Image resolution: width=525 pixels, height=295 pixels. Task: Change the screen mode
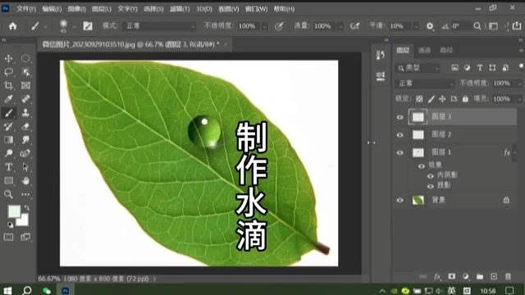(25, 237)
